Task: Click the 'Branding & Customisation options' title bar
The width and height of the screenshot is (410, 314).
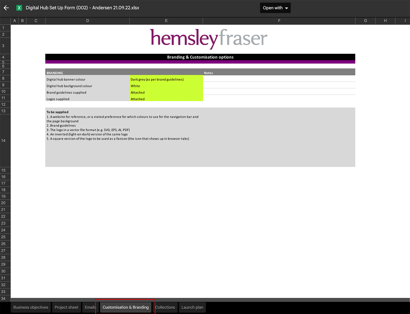Action: point(200,57)
